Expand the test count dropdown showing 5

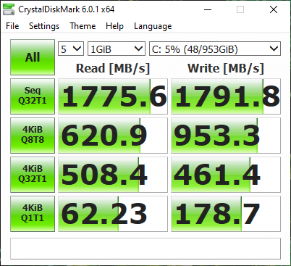pos(71,49)
